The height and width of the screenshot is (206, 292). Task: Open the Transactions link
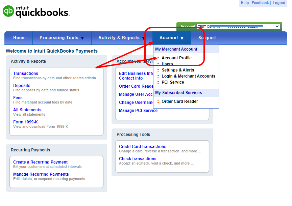tap(25, 73)
